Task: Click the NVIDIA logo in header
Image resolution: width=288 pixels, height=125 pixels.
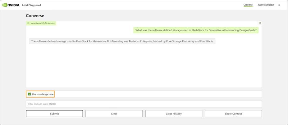Action: point(11,5)
